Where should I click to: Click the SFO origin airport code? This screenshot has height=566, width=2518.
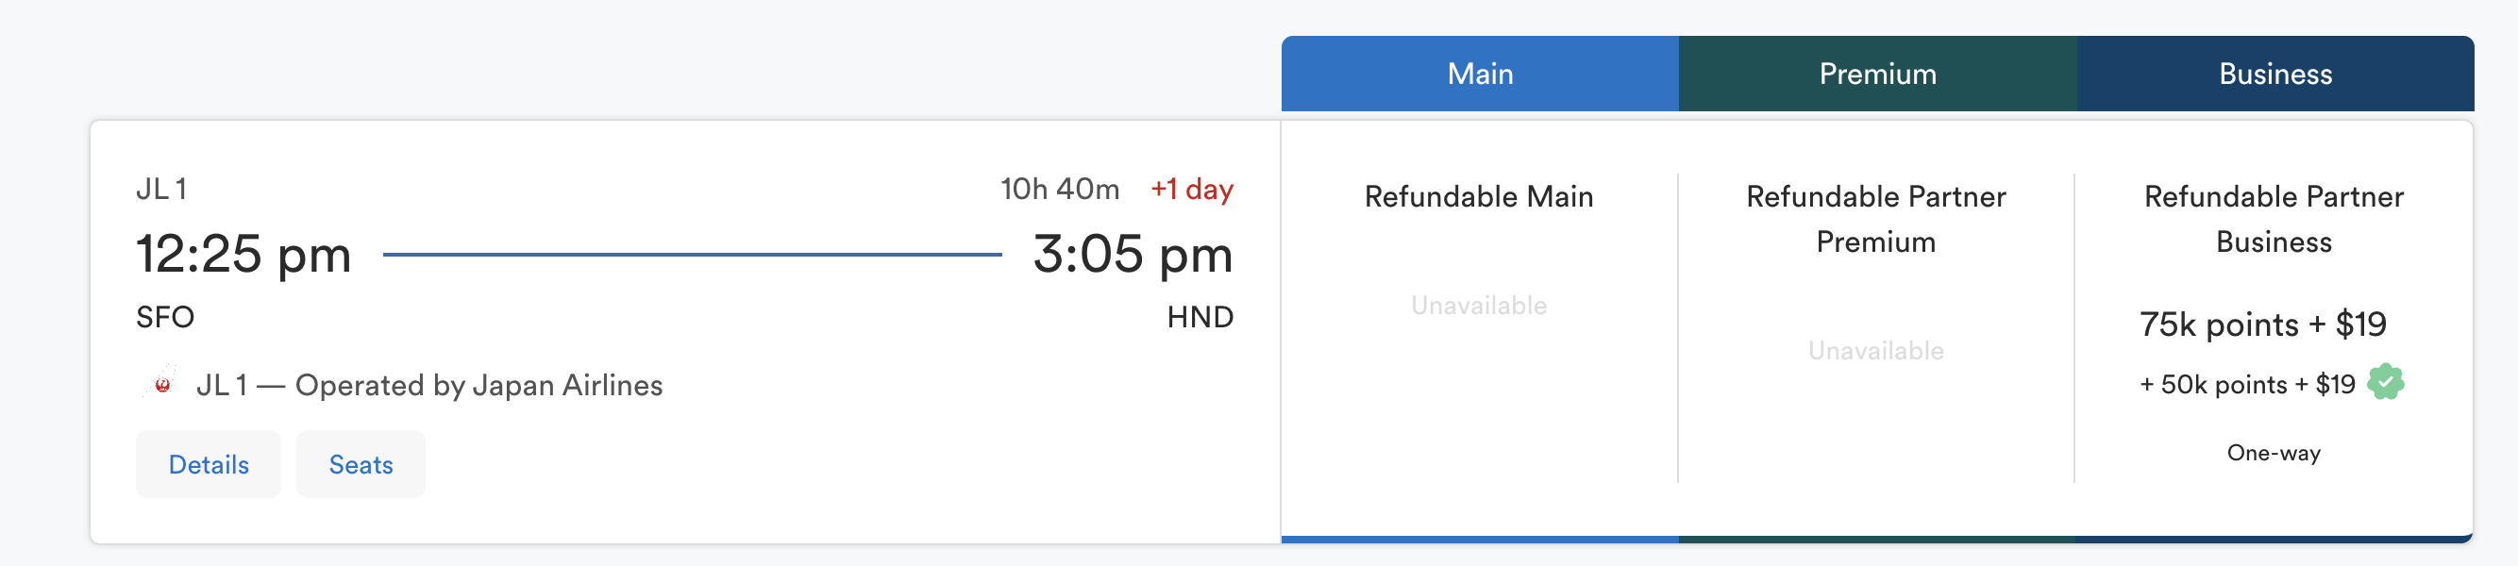165,317
